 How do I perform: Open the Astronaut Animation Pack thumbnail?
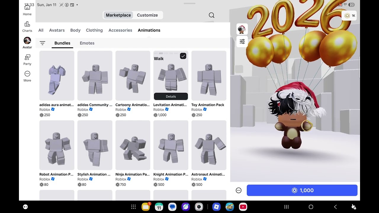[209, 145]
